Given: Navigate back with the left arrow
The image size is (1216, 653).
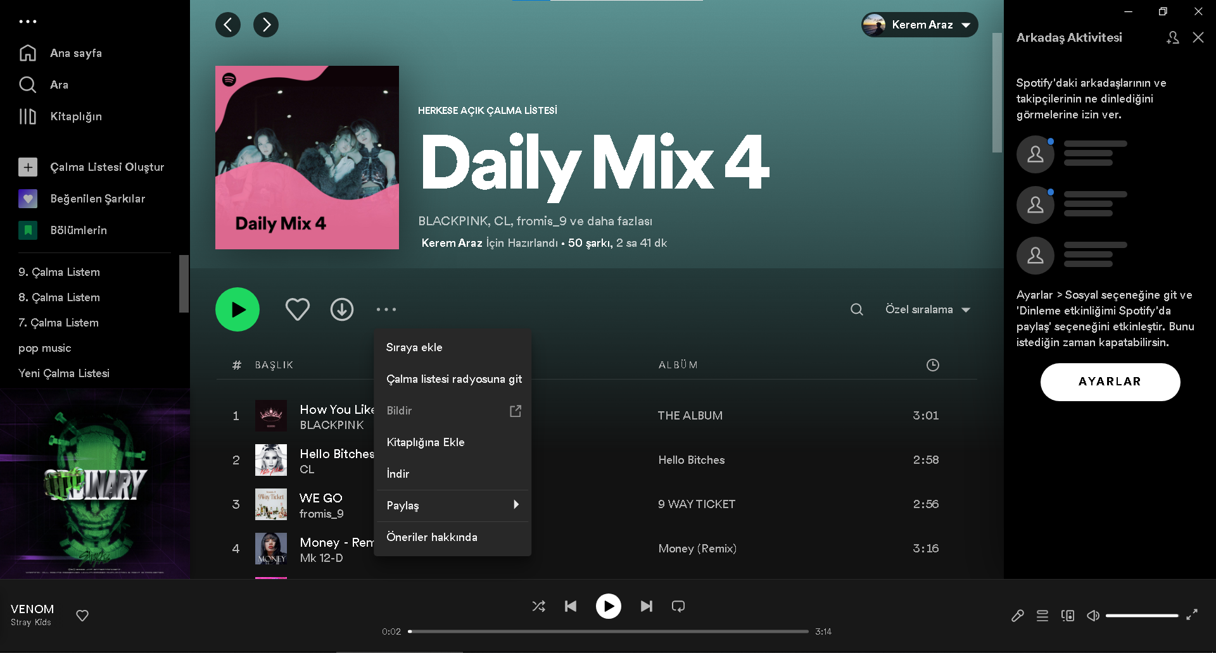Looking at the screenshot, I should tap(228, 25).
